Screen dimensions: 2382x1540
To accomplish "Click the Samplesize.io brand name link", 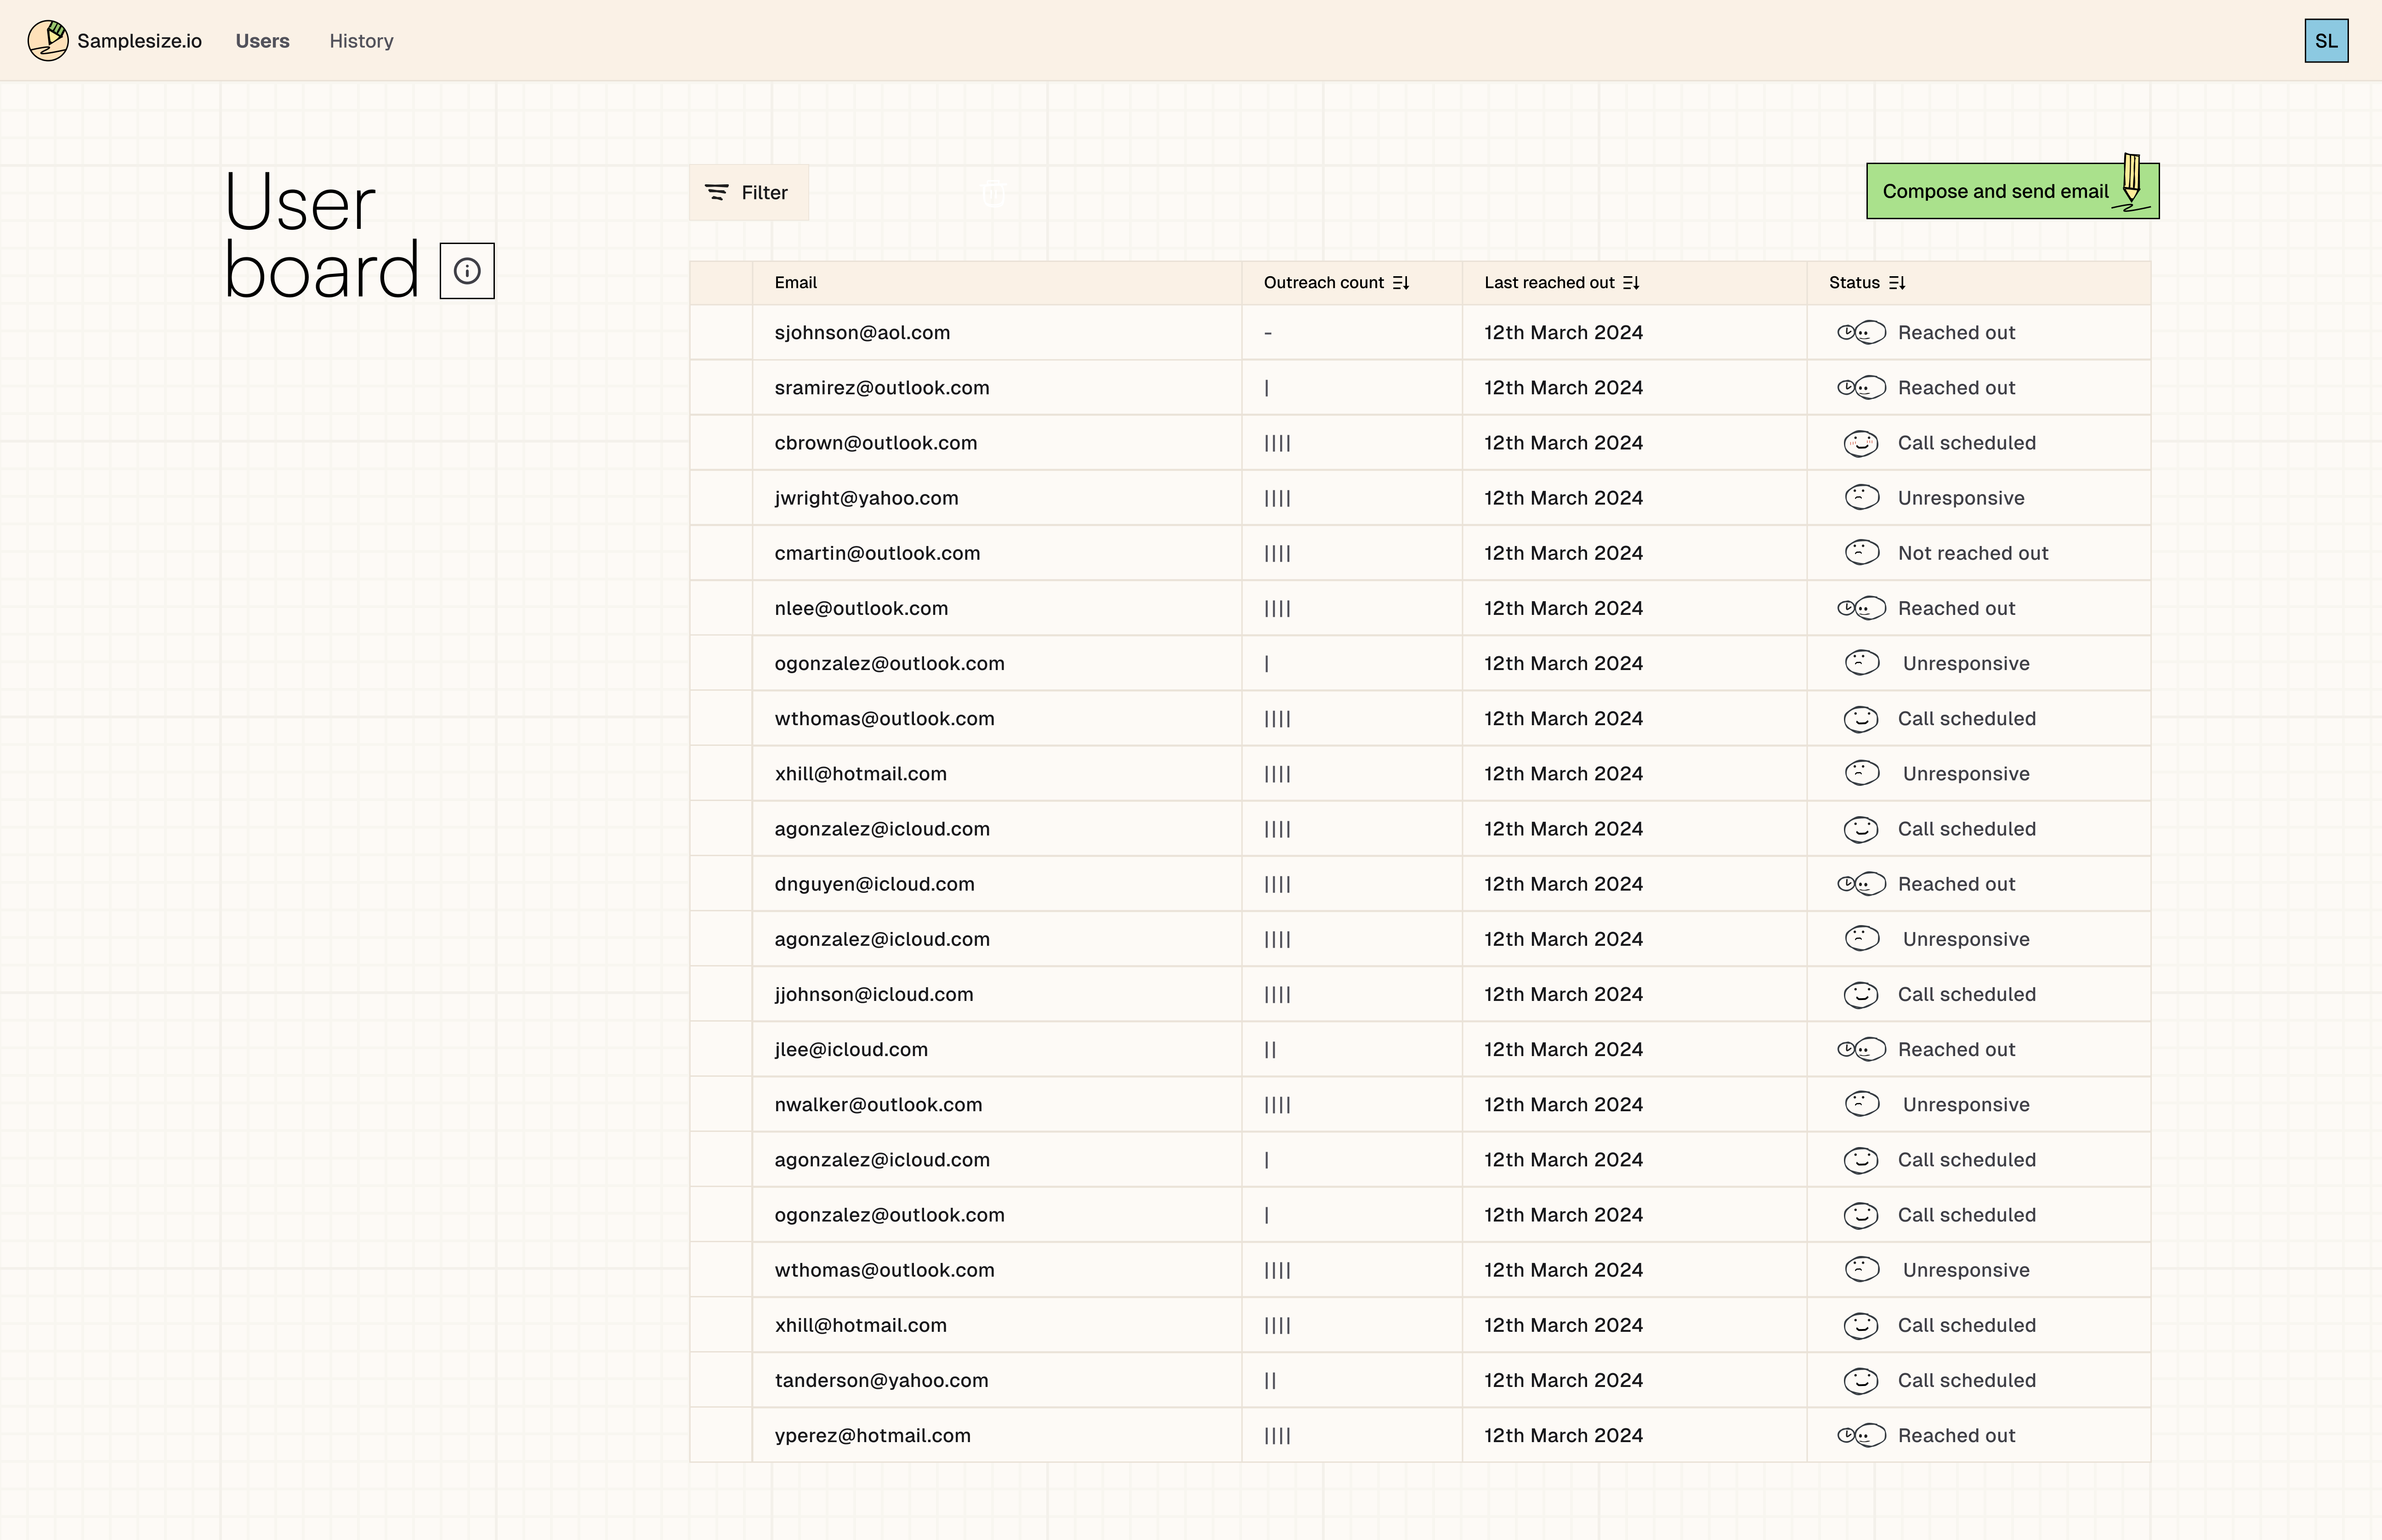I will click(139, 41).
